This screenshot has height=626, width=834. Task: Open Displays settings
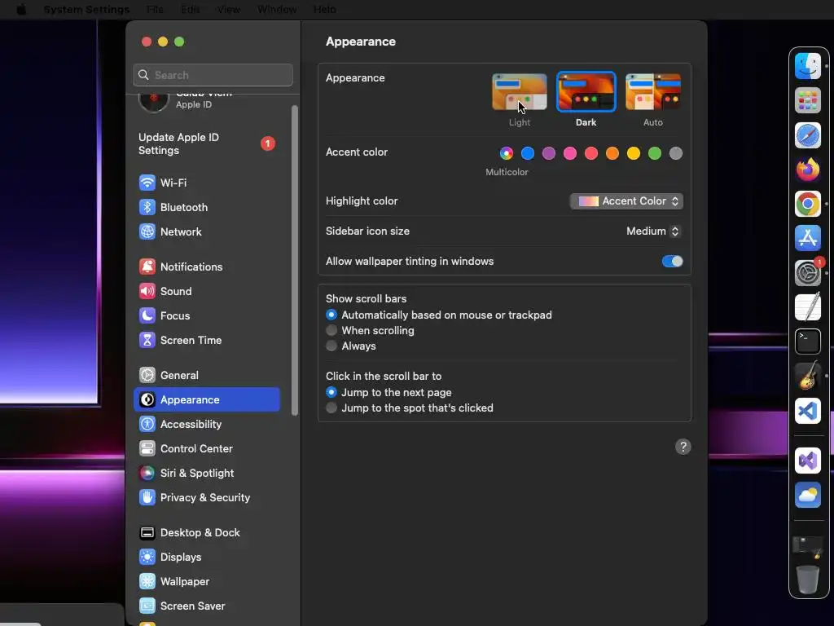206,558
